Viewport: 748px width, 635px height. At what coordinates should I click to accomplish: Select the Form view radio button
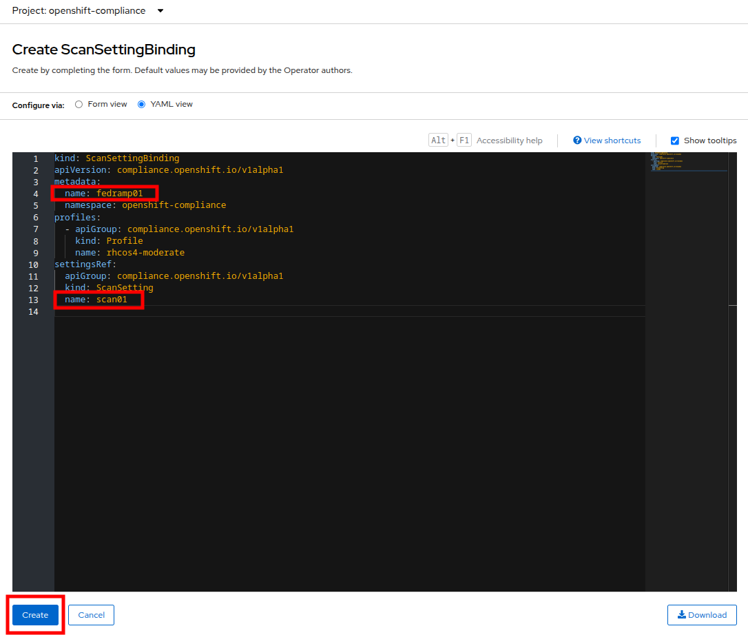[79, 105]
